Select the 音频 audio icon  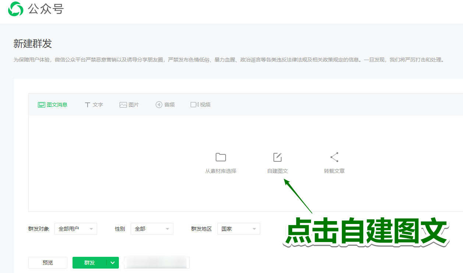click(x=158, y=104)
